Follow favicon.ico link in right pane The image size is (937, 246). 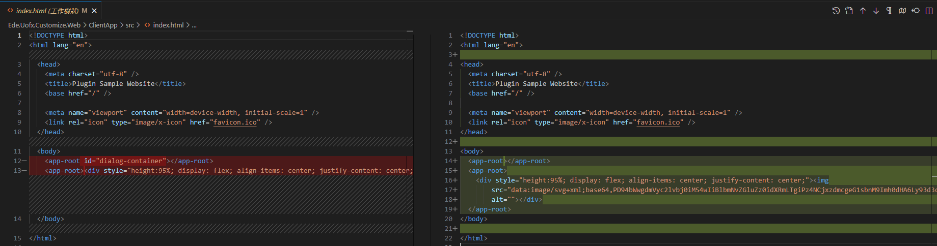(x=658, y=122)
